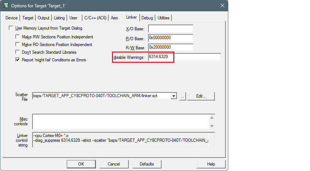Image resolution: width=310 pixels, height=171 pixels.
Task: Enable Use Memory Layout from Target Dialog
Action: point(11,28)
